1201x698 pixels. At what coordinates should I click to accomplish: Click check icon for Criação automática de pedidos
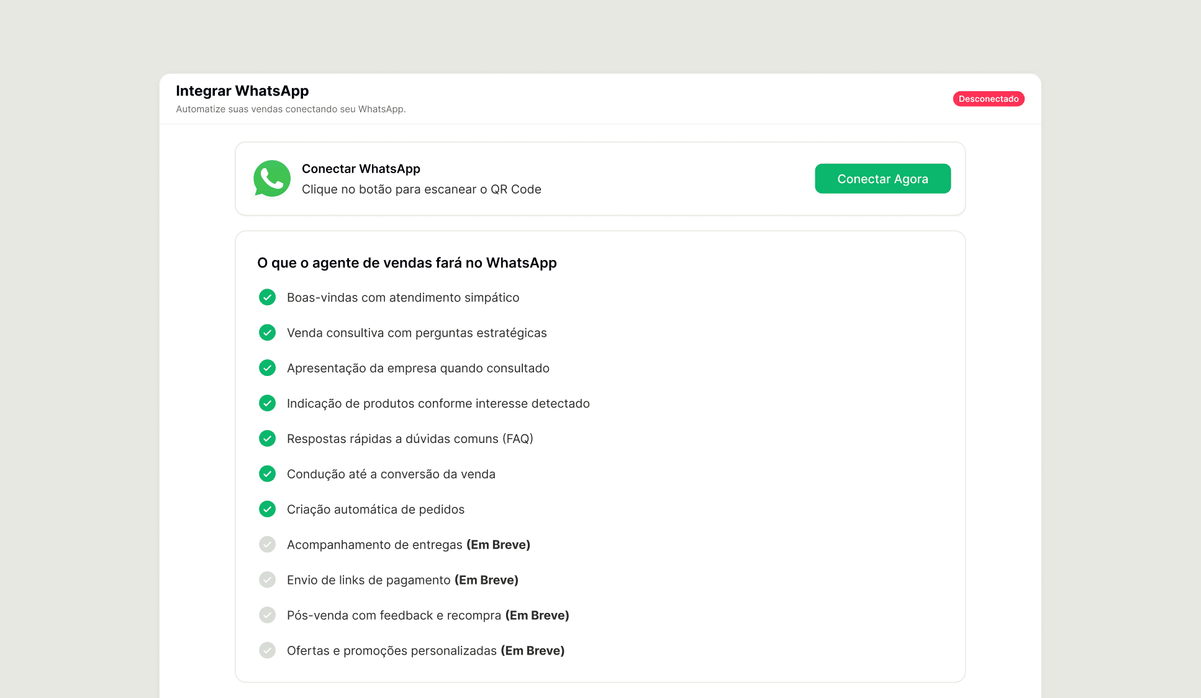point(267,509)
